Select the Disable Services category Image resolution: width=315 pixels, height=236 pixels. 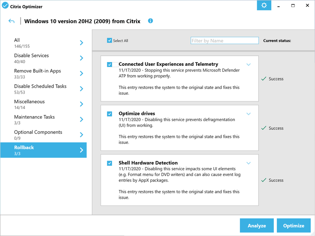(x=43, y=58)
